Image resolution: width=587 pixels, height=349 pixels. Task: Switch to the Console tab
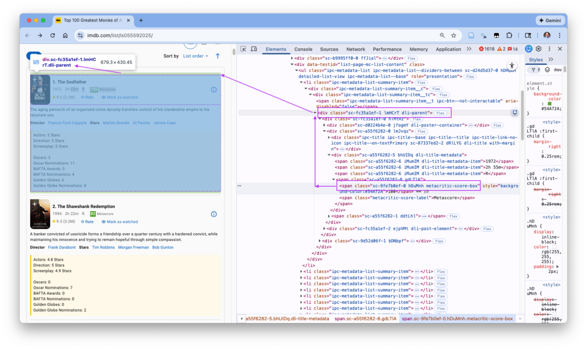(x=303, y=49)
